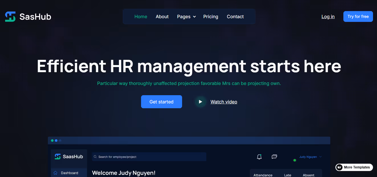The image size is (377, 177).
Task: Expand the Pages dropdown menu
Action: (186, 16)
